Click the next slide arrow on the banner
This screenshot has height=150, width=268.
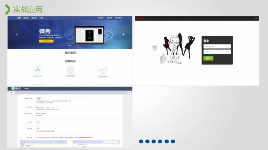point(123,34)
